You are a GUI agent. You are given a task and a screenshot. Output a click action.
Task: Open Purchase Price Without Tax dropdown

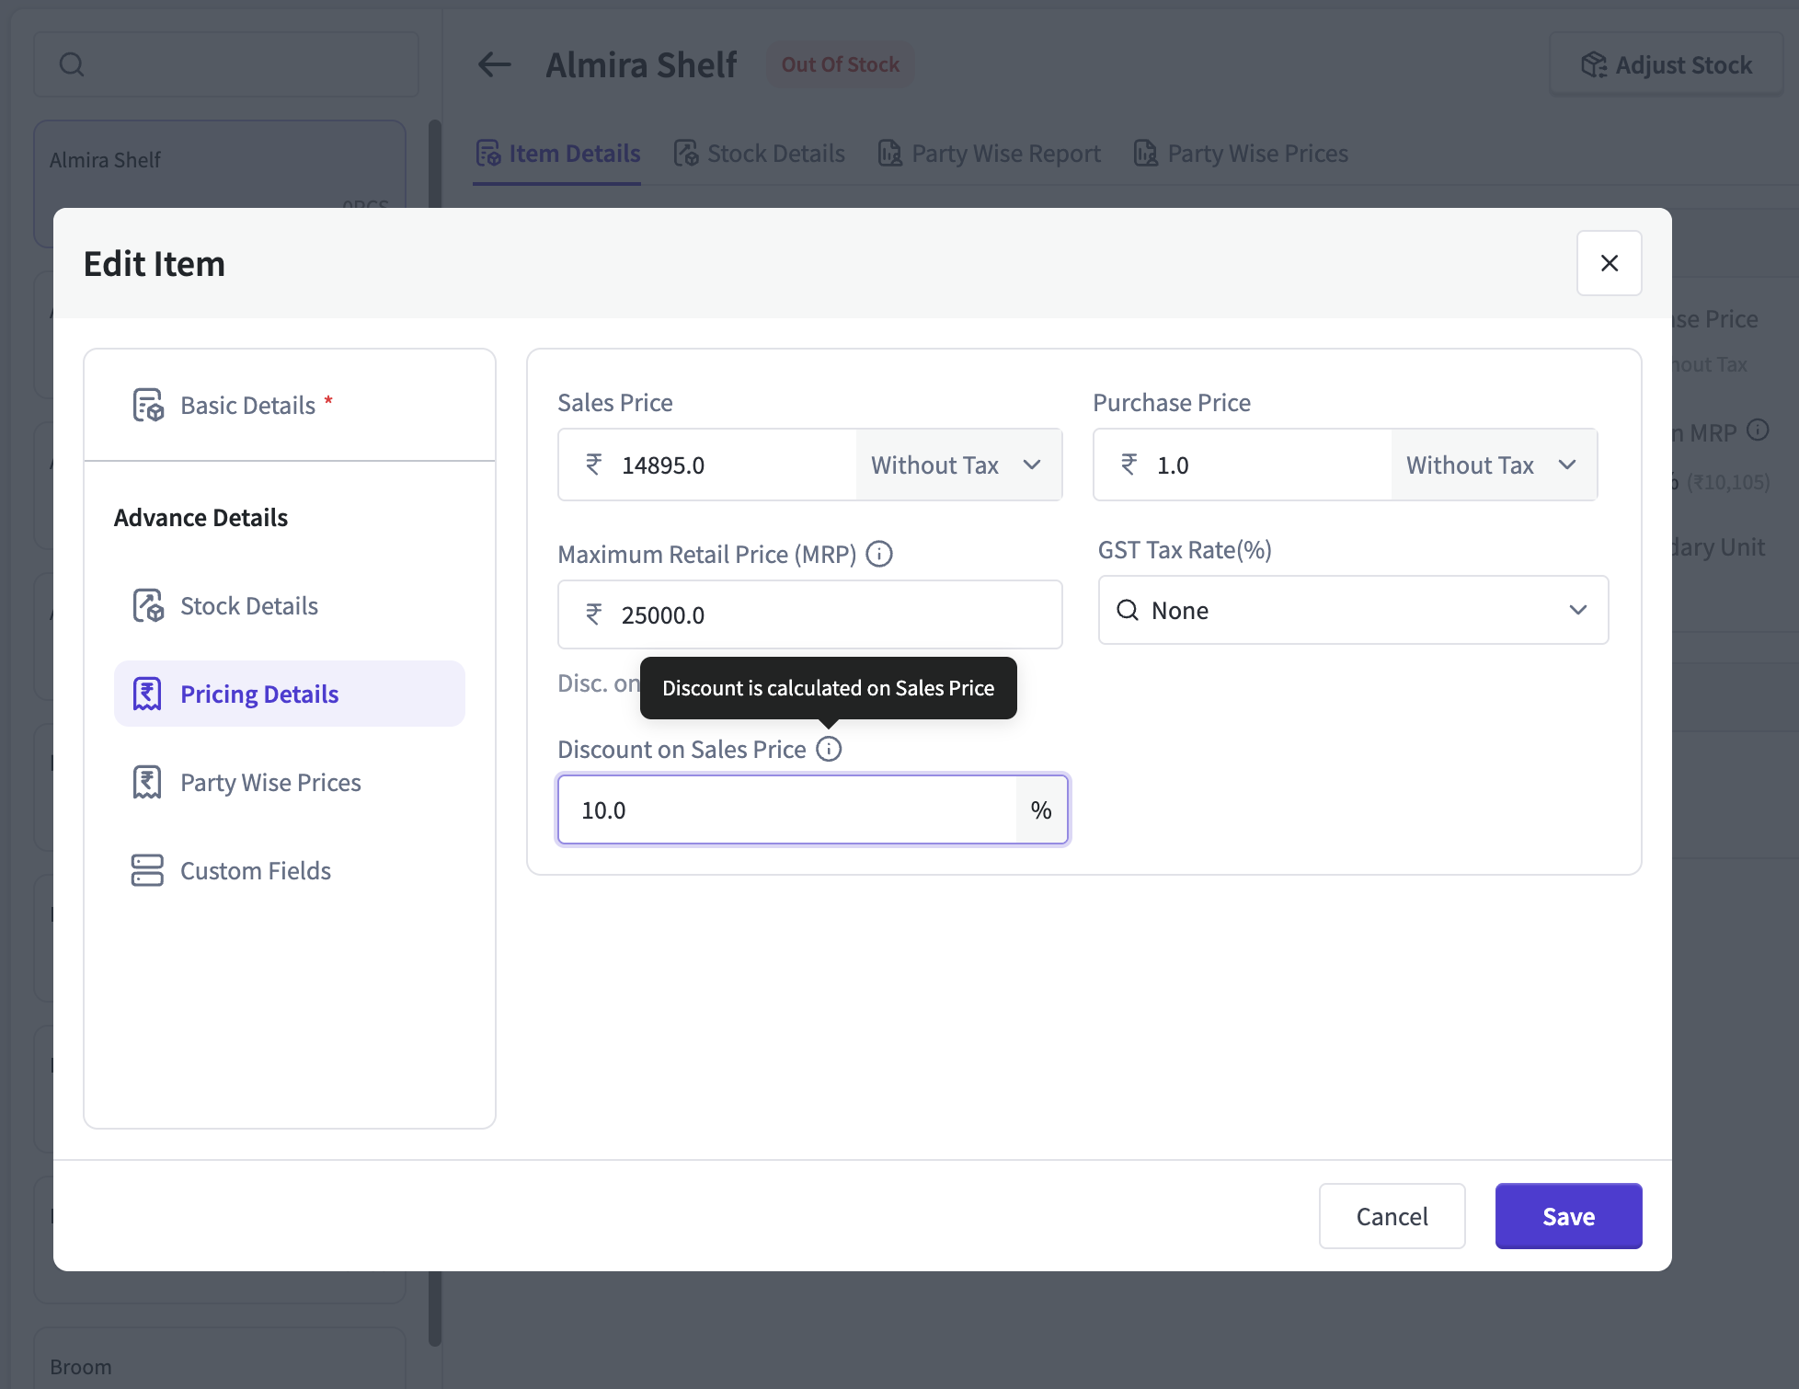[1493, 465]
